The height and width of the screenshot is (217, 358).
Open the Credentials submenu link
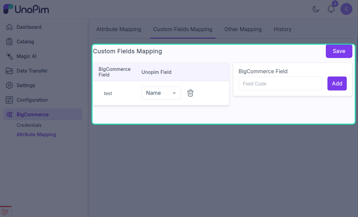(x=29, y=125)
